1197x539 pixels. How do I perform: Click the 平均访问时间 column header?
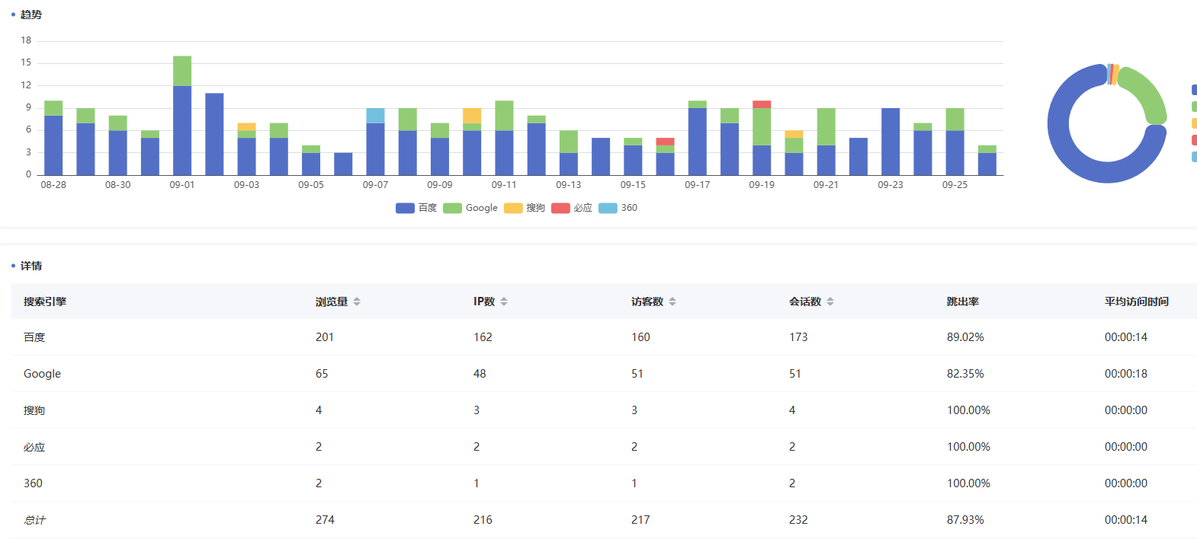[x=1136, y=302]
